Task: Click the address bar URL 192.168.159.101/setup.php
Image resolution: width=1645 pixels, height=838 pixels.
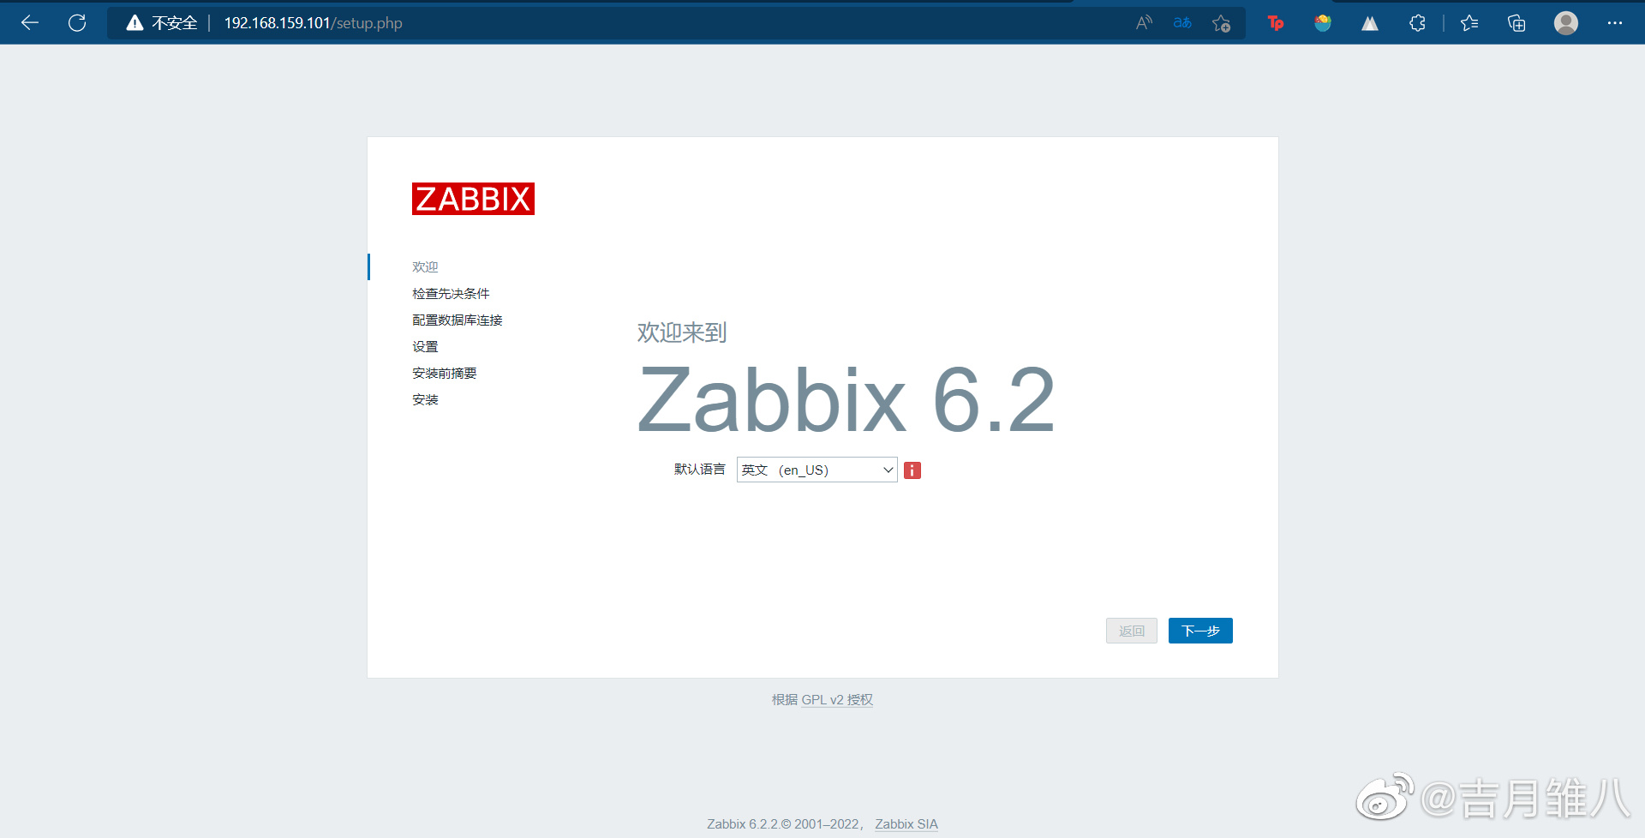Action: point(314,23)
